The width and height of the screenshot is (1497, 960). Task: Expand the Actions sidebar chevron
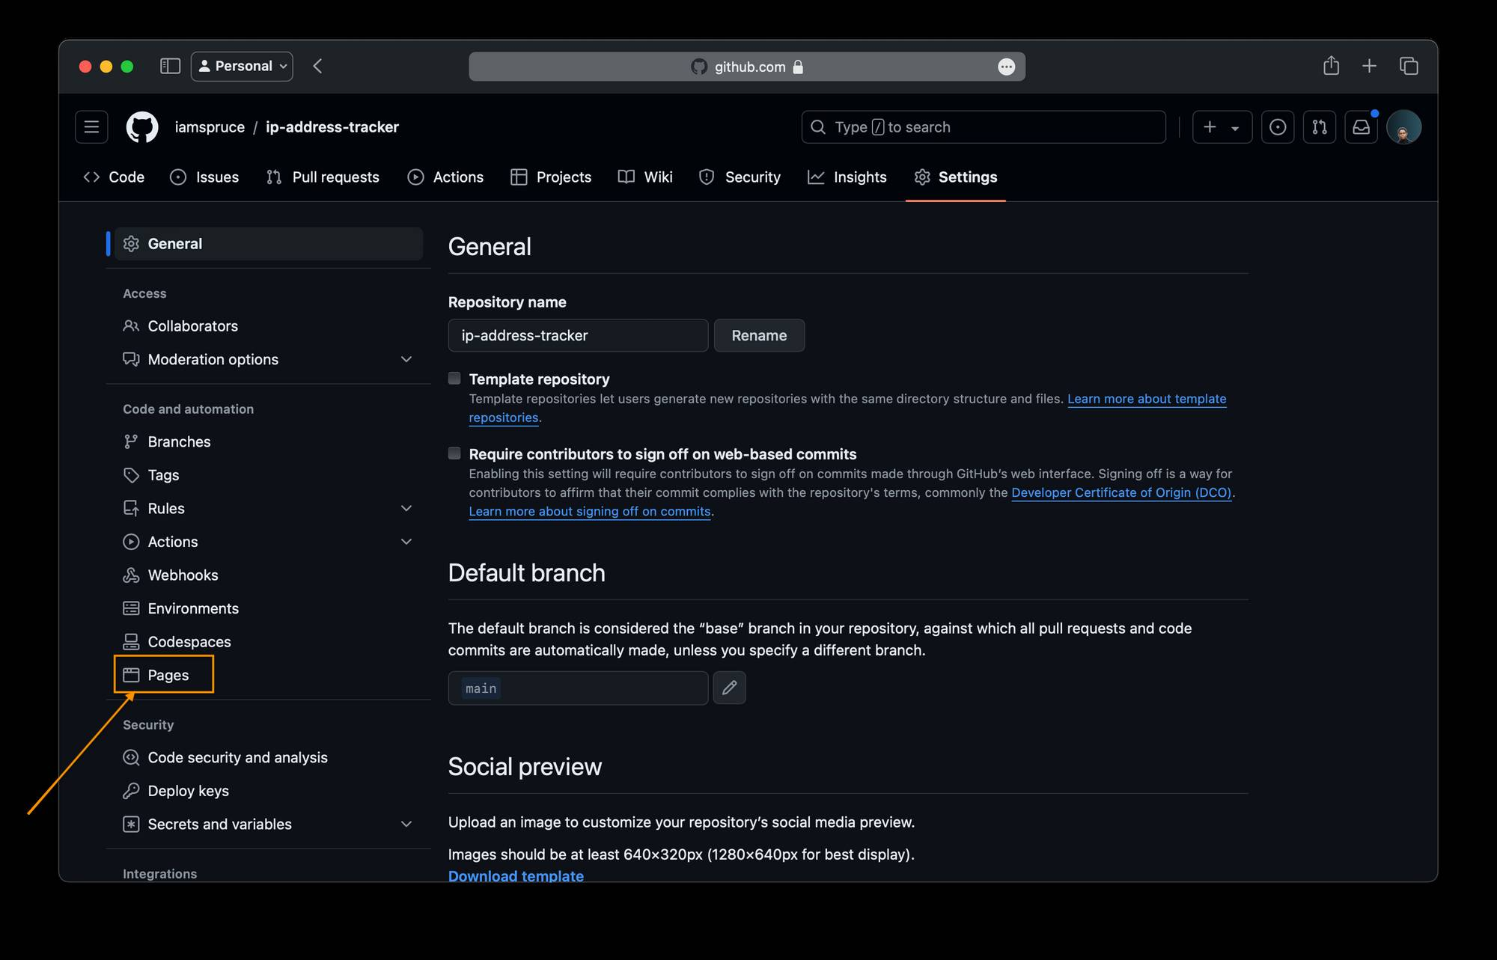(x=406, y=542)
